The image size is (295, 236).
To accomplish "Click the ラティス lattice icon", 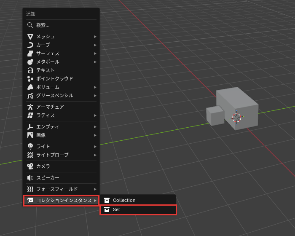I will click(30, 115).
